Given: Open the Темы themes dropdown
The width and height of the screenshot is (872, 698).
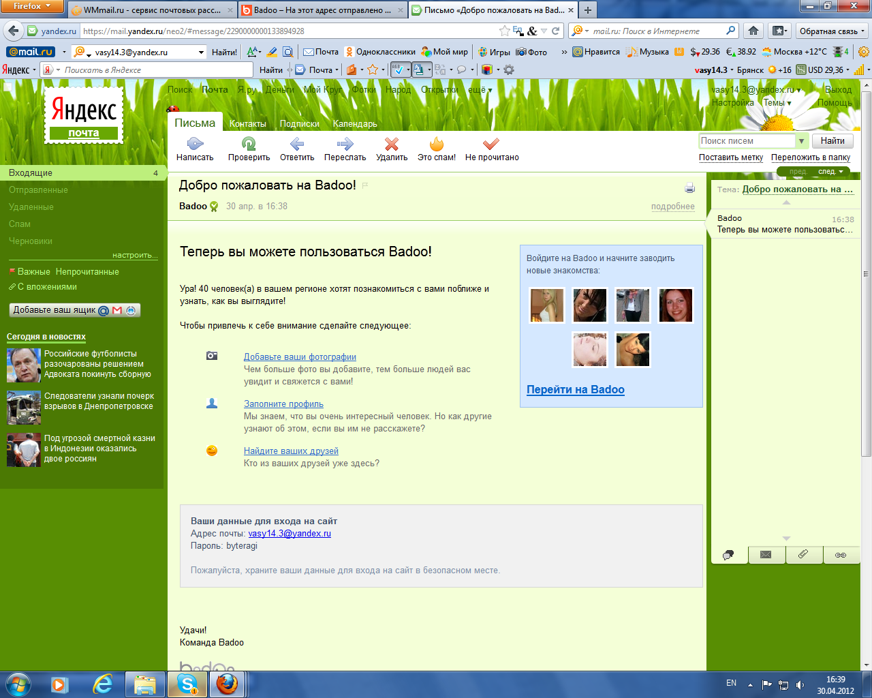Looking at the screenshot, I should point(777,103).
